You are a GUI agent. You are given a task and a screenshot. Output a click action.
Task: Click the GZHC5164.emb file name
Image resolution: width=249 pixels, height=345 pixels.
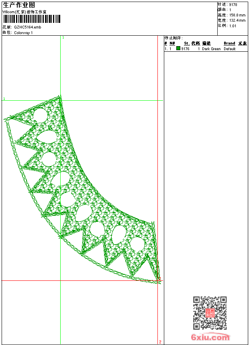(27, 27)
